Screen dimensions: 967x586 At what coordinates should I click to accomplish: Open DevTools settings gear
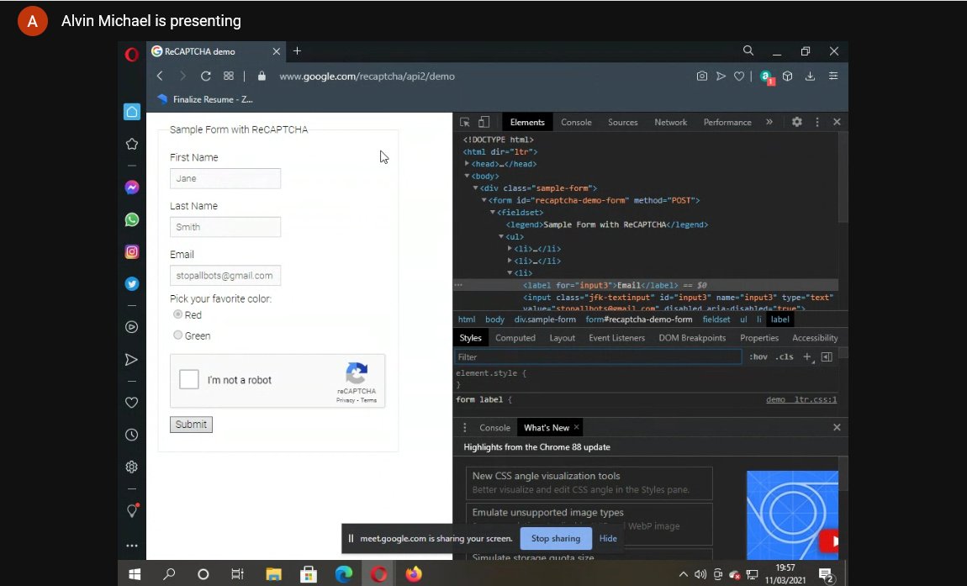coord(797,122)
